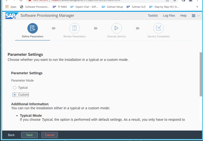Viewport: 203px width, 141px height.
Task: Open the PI NWA bookmark
Action: [x=60, y=7]
